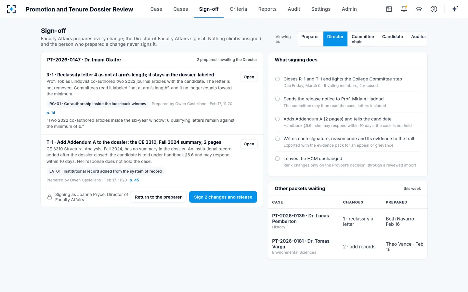Image resolution: width=468 pixels, height=292 pixels.
Task: Go to Cases in top navigation
Action: [181, 9]
